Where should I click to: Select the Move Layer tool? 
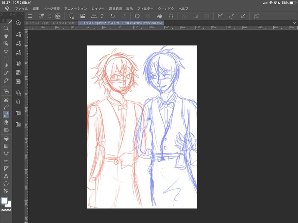[6, 51]
